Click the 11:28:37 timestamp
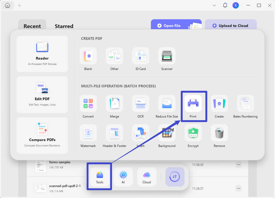The image size is (275, 198). coord(198,189)
